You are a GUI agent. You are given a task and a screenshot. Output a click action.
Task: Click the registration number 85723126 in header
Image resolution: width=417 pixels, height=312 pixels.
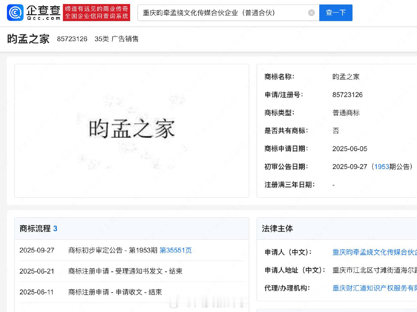click(72, 39)
